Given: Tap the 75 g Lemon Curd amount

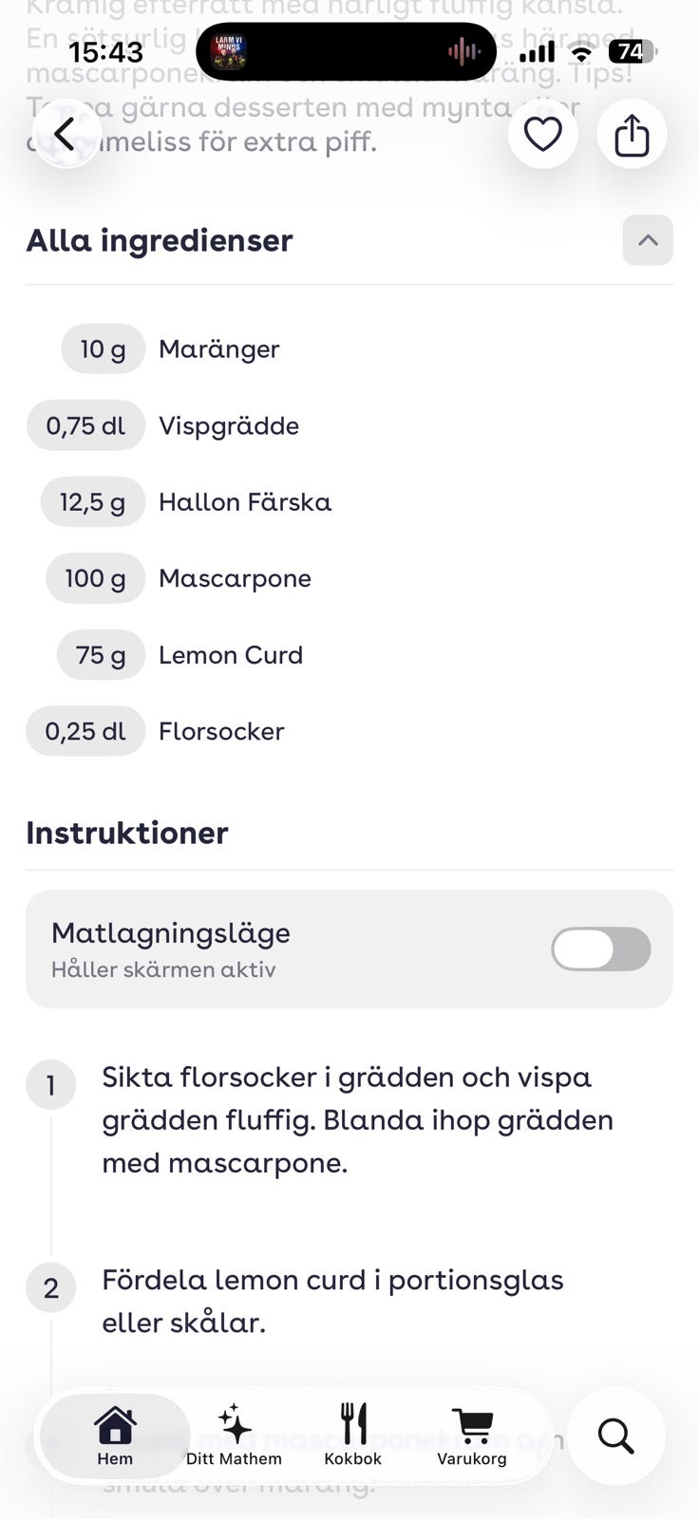Looking at the screenshot, I should [x=101, y=655].
